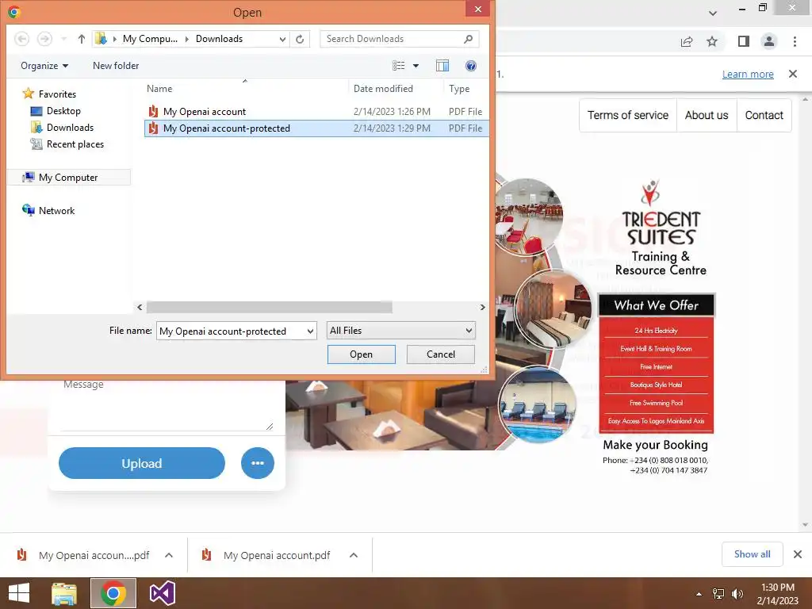Click the horizontal scrollbar thumb

(270, 307)
